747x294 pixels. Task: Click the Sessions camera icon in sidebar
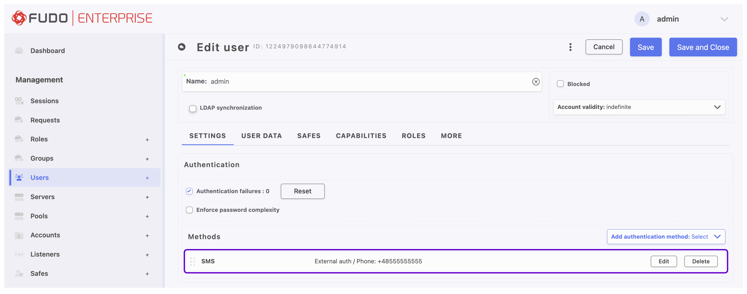pyautogui.click(x=19, y=101)
